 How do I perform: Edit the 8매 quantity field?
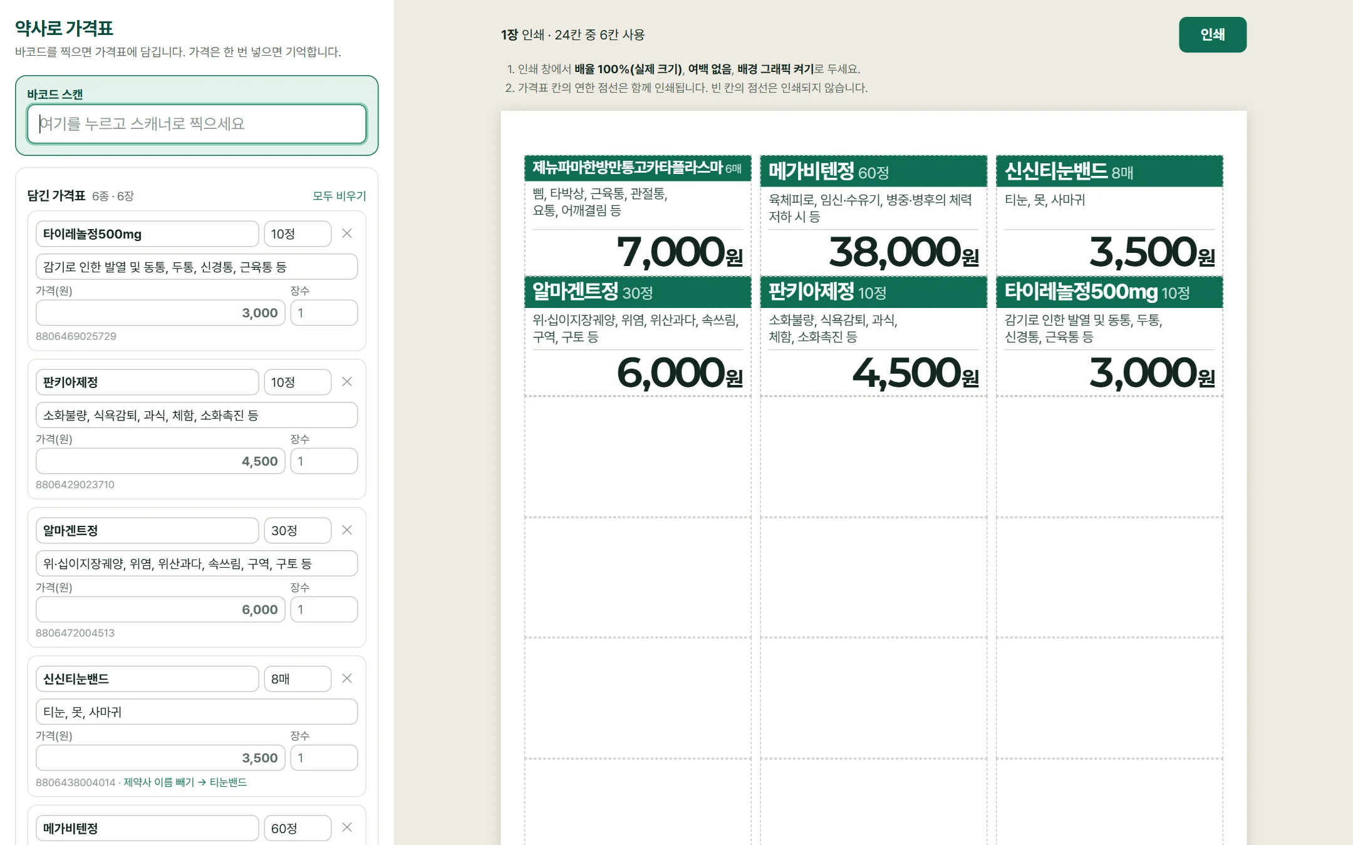(298, 679)
